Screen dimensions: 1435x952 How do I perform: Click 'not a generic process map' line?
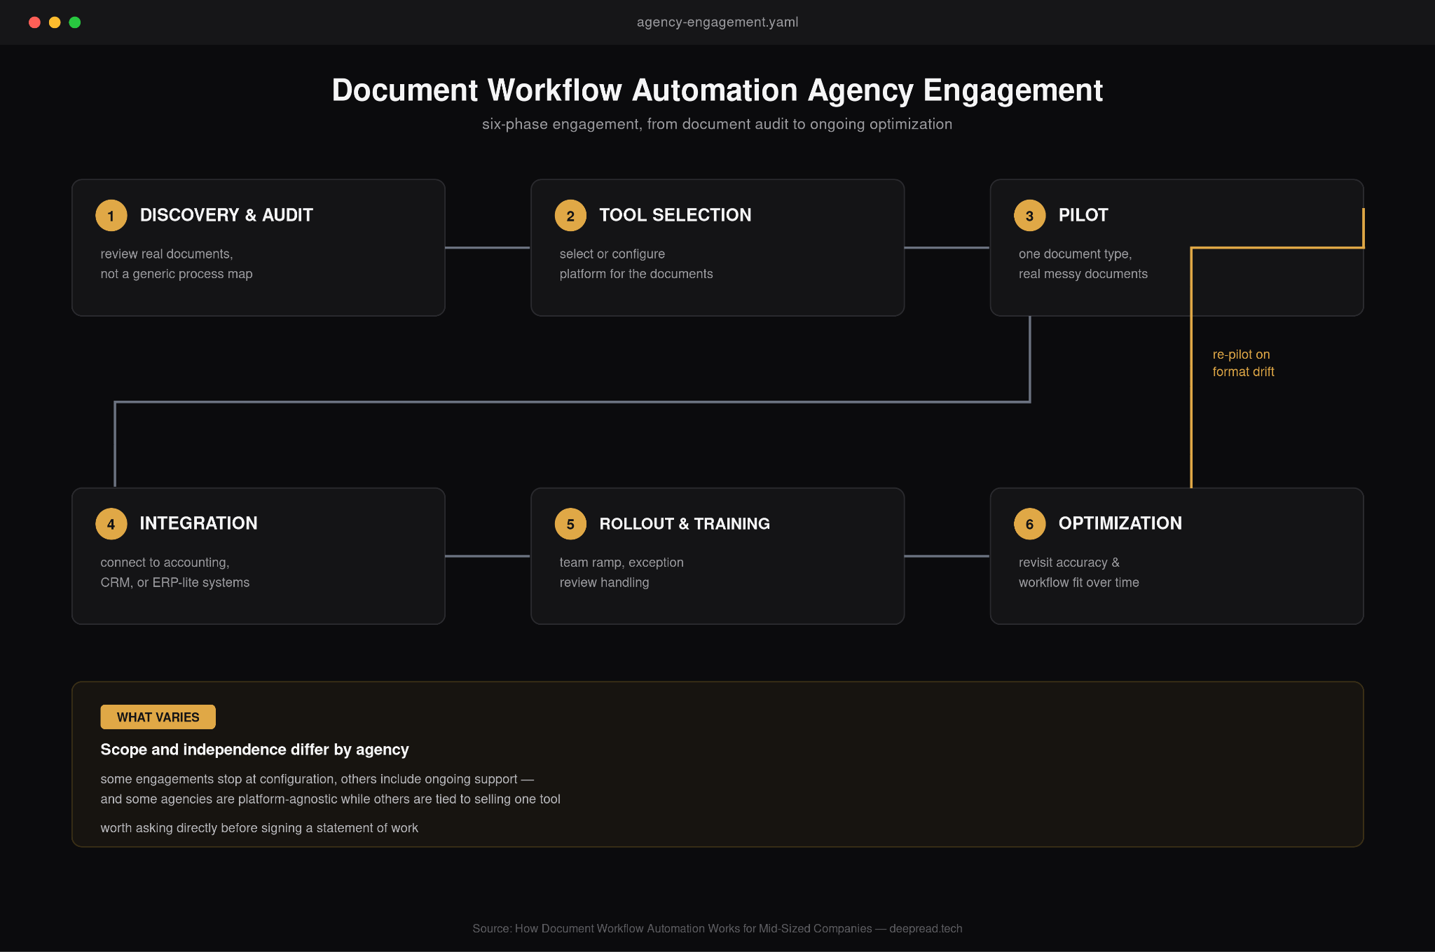click(x=177, y=274)
